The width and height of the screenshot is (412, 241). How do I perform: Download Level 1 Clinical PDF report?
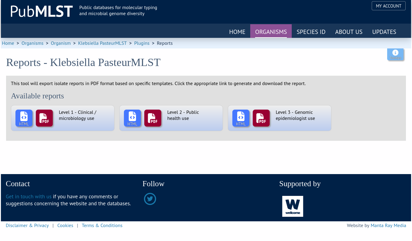click(x=44, y=118)
